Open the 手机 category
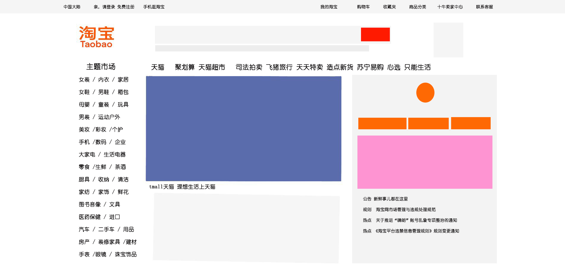 point(84,142)
